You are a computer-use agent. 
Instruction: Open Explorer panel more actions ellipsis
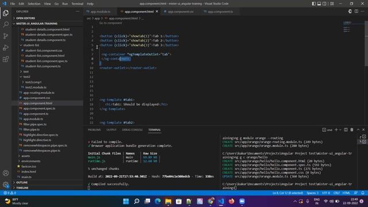(78, 11)
